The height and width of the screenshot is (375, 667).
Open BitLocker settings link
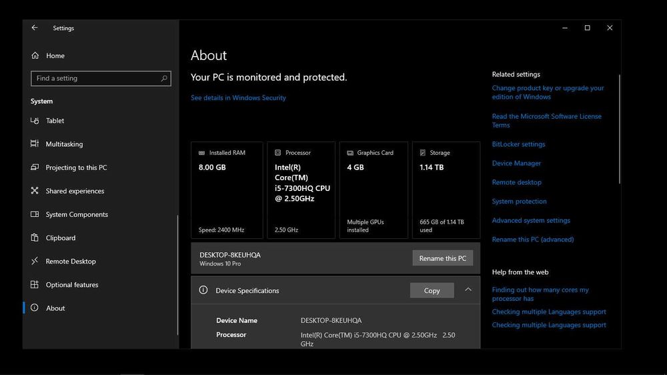(x=518, y=144)
